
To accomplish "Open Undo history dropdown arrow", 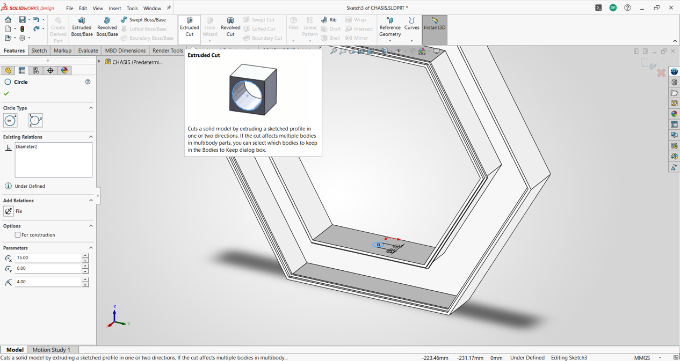I will click(43, 19).
